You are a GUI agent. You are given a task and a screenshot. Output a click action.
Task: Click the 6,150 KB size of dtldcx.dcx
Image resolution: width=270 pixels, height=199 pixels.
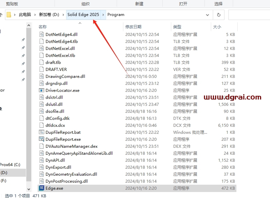click(x=226, y=125)
